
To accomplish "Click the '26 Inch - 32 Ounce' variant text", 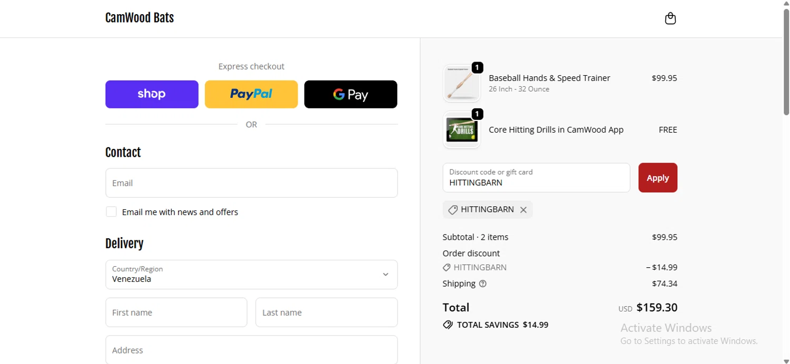I will point(519,89).
